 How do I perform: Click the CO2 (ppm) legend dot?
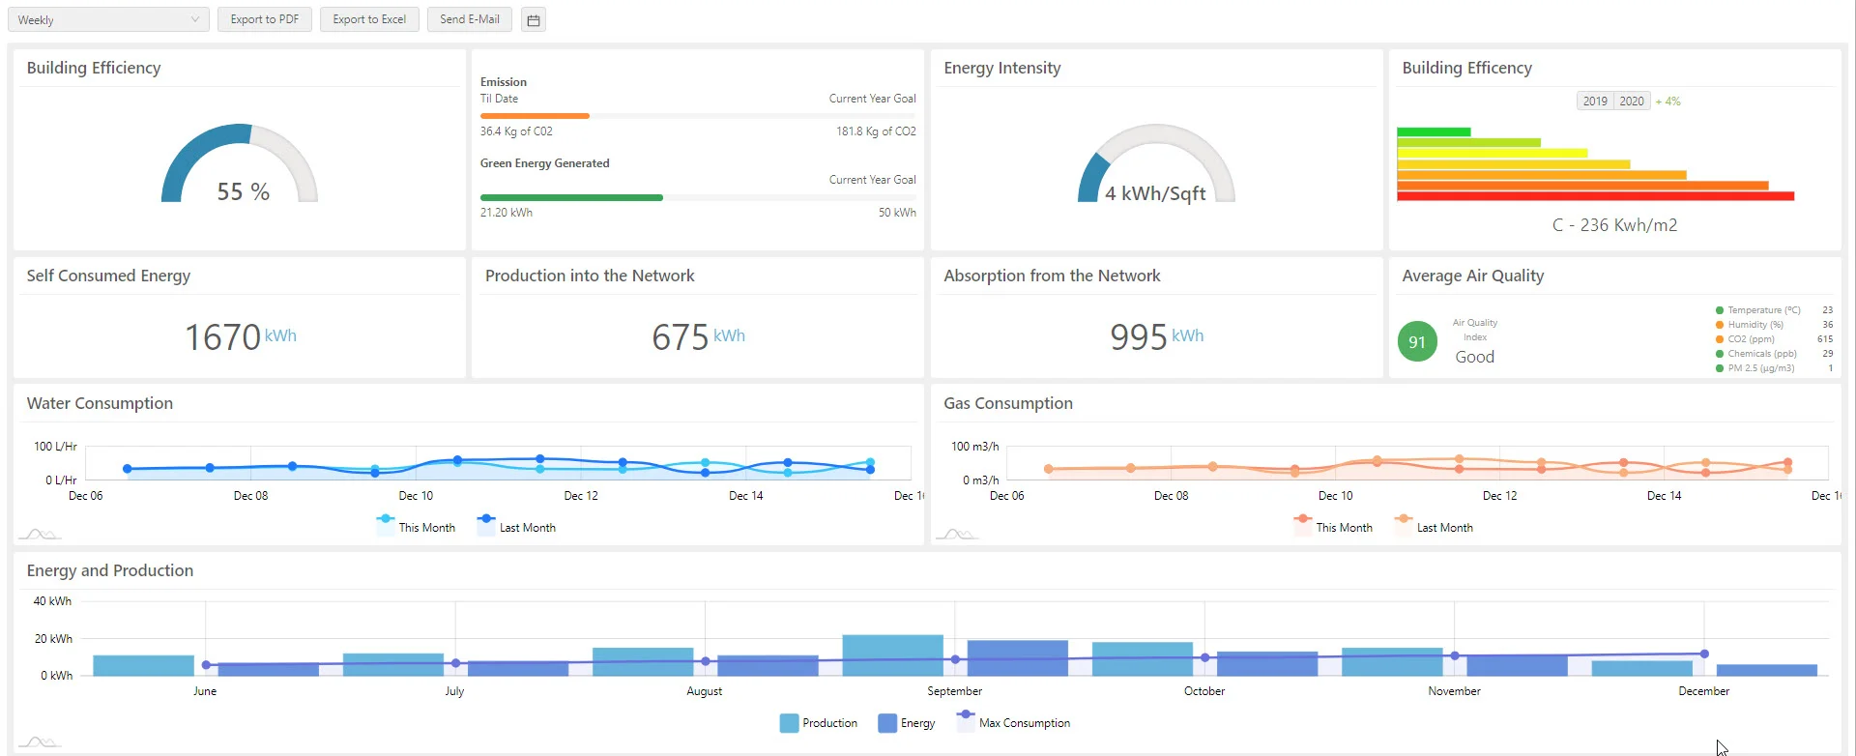point(1720,339)
